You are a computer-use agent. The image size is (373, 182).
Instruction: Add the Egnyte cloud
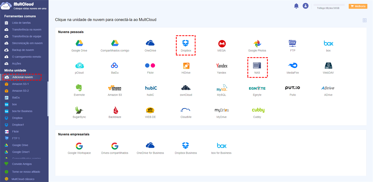[x=257, y=88]
